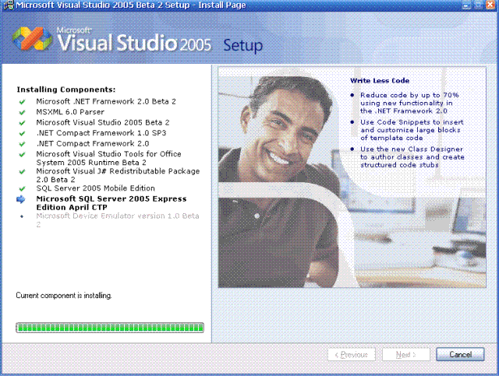Click the setup icon in title bar
Image resolution: width=499 pixels, height=379 pixels.
tap(9, 5)
